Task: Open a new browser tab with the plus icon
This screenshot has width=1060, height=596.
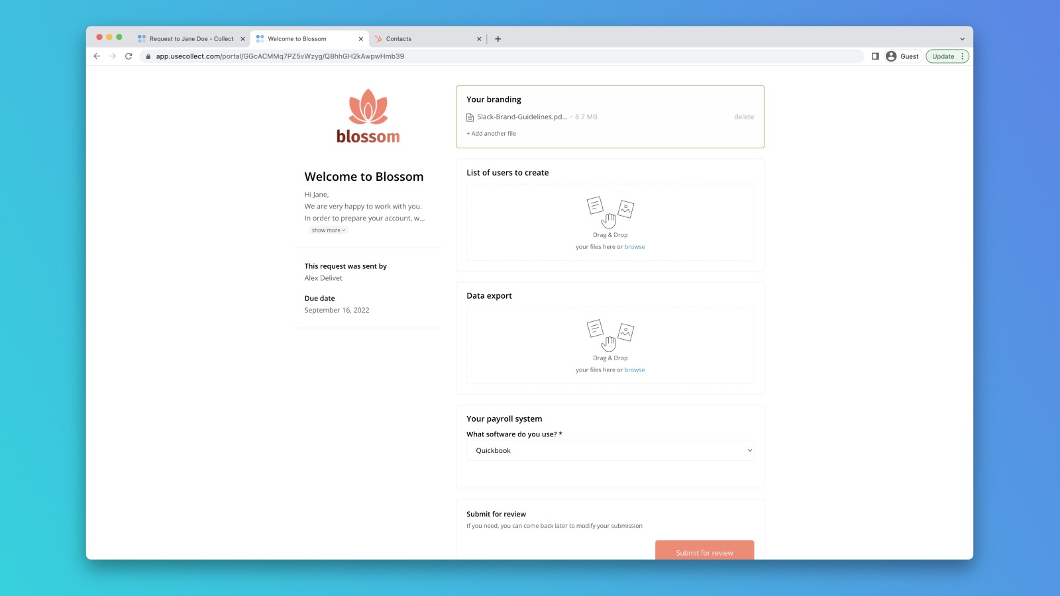Action: (x=498, y=38)
